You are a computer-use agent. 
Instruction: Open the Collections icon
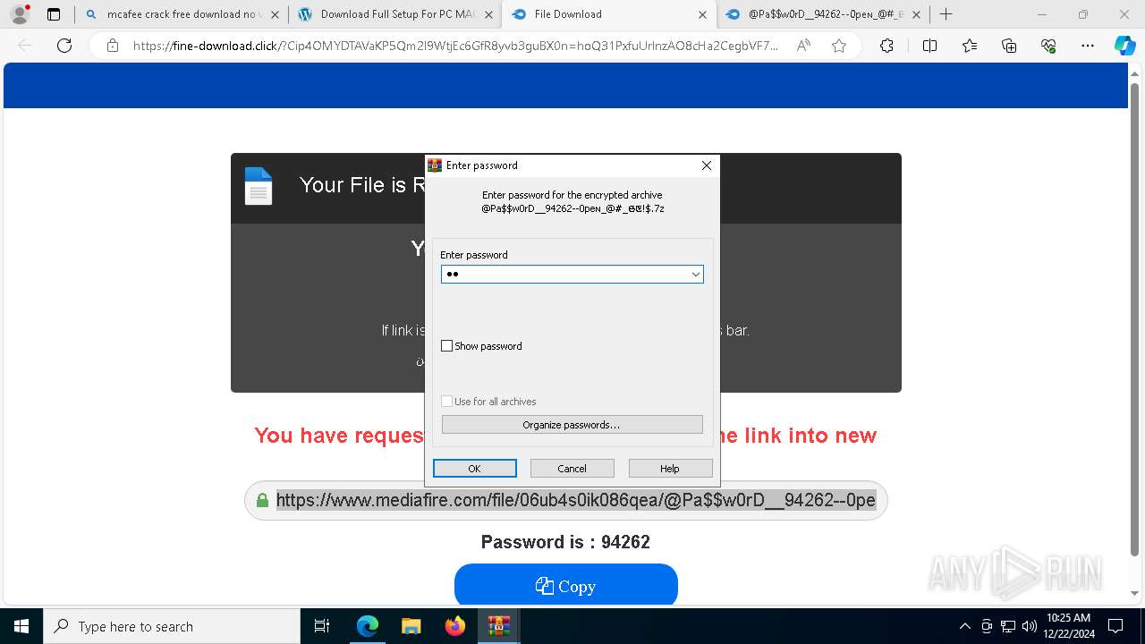click(1009, 46)
